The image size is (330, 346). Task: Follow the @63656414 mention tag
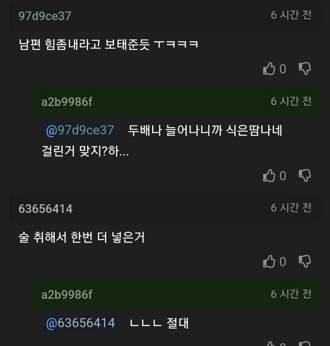[x=80, y=323]
